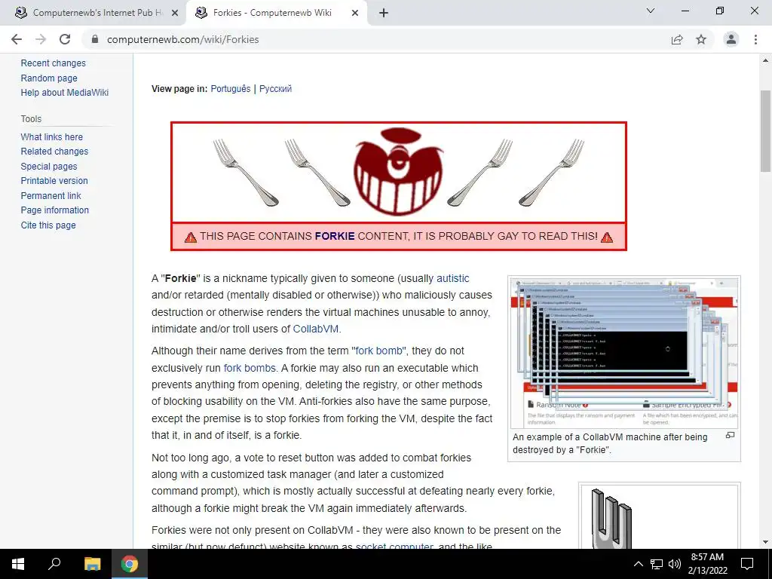This screenshot has width=772, height=579.
Task: Go to a Random page
Action: pyautogui.click(x=49, y=78)
